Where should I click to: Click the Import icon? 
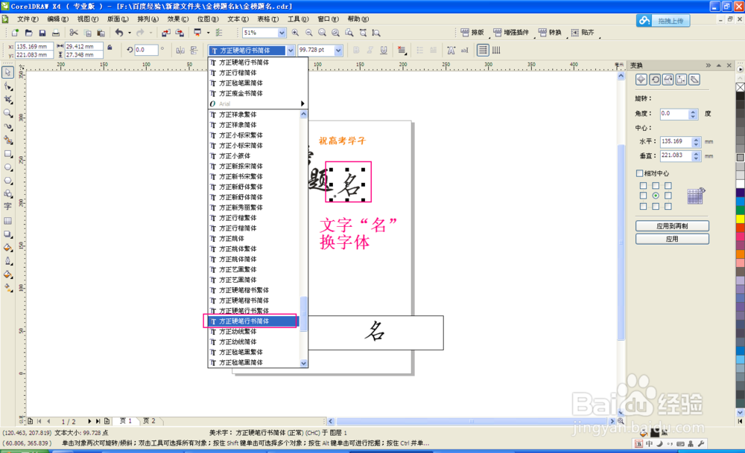coord(166,33)
